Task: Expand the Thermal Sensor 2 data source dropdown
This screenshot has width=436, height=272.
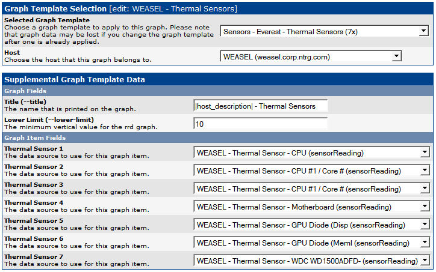Action: click(x=311, y=171)
